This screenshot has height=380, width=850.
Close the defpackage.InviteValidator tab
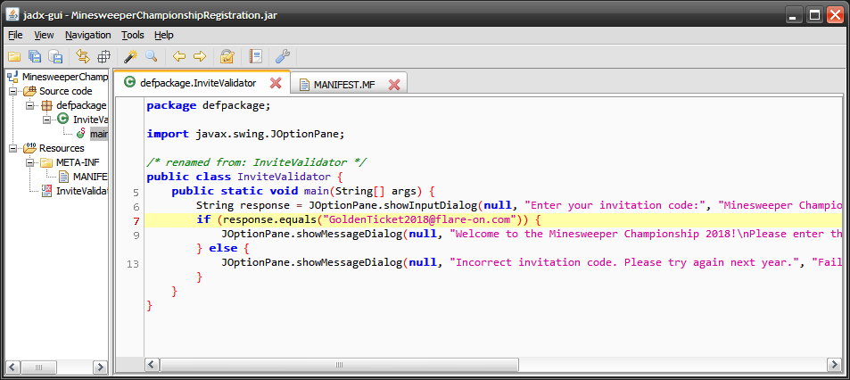[276, 83]
